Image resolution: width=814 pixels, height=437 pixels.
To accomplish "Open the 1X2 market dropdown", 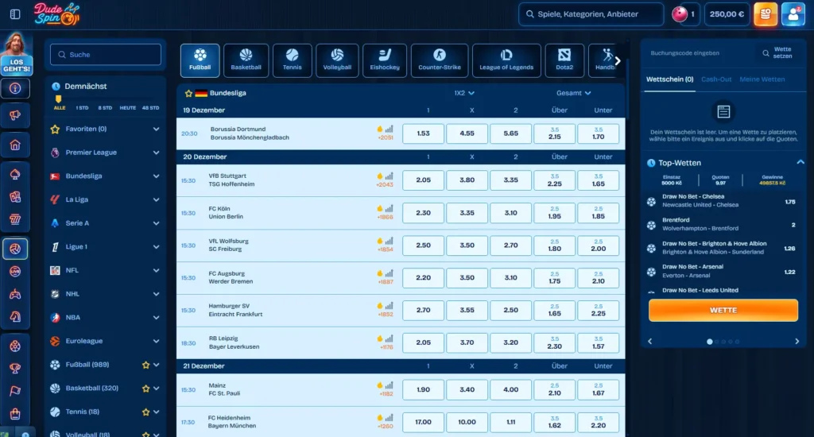I will [464, 94].
